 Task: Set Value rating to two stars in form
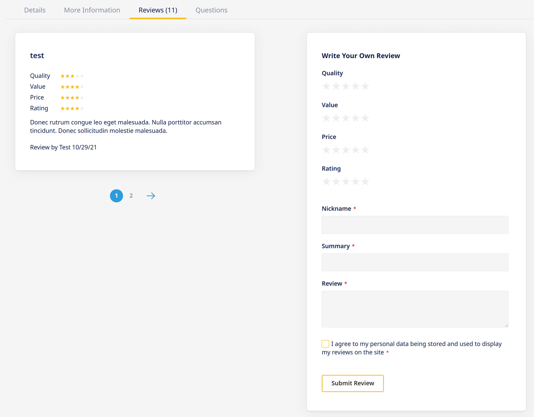point(336,118)
